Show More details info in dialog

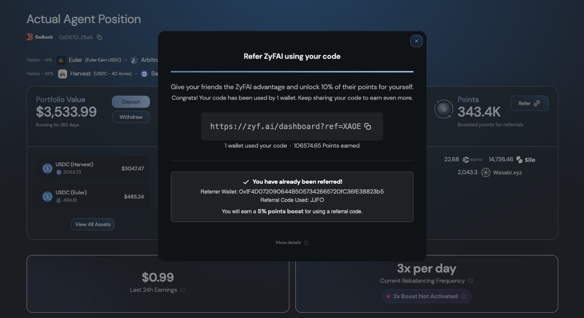(288, 242)
